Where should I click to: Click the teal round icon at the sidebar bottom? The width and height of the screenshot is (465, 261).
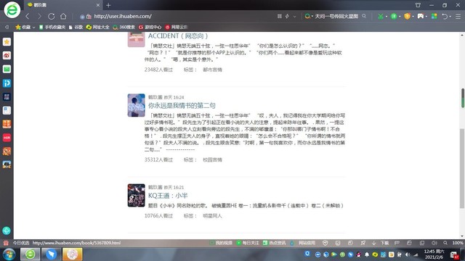tap(7, 231)
